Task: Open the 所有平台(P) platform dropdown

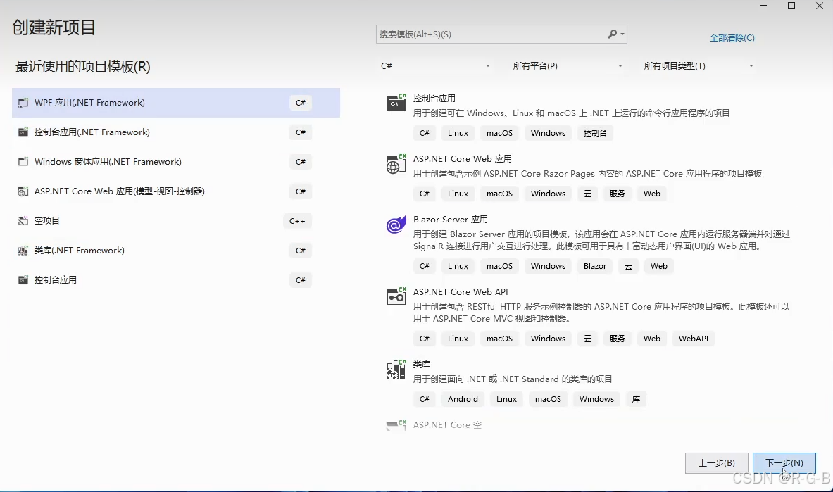Action: pos(567,66)
